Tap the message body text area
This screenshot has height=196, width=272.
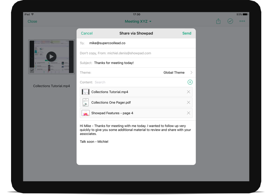[x=136, y=142]
